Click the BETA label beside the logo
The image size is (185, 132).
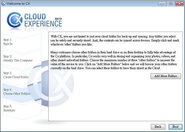pos(58,19)
